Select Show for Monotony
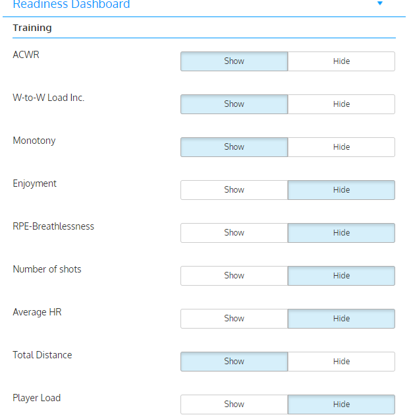Screen dimensions: 409x419 234,147
